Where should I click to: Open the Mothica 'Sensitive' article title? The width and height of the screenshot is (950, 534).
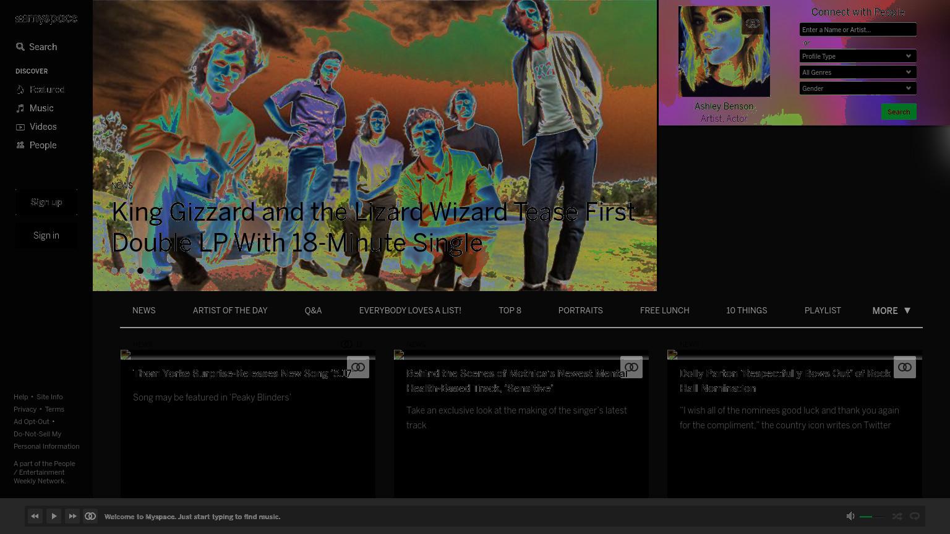[x=517, y=381]
